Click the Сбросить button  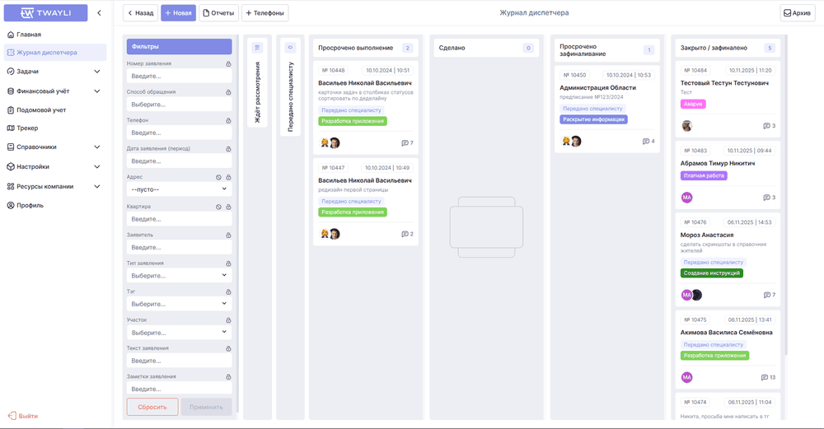coord(152,407)
